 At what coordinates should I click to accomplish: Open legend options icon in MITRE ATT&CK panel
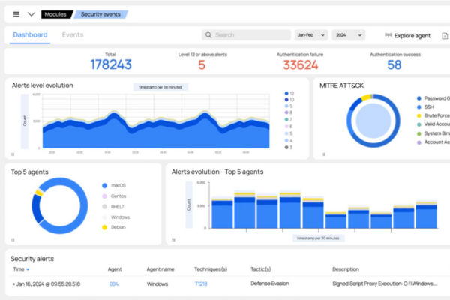click(x=323, y=155)
